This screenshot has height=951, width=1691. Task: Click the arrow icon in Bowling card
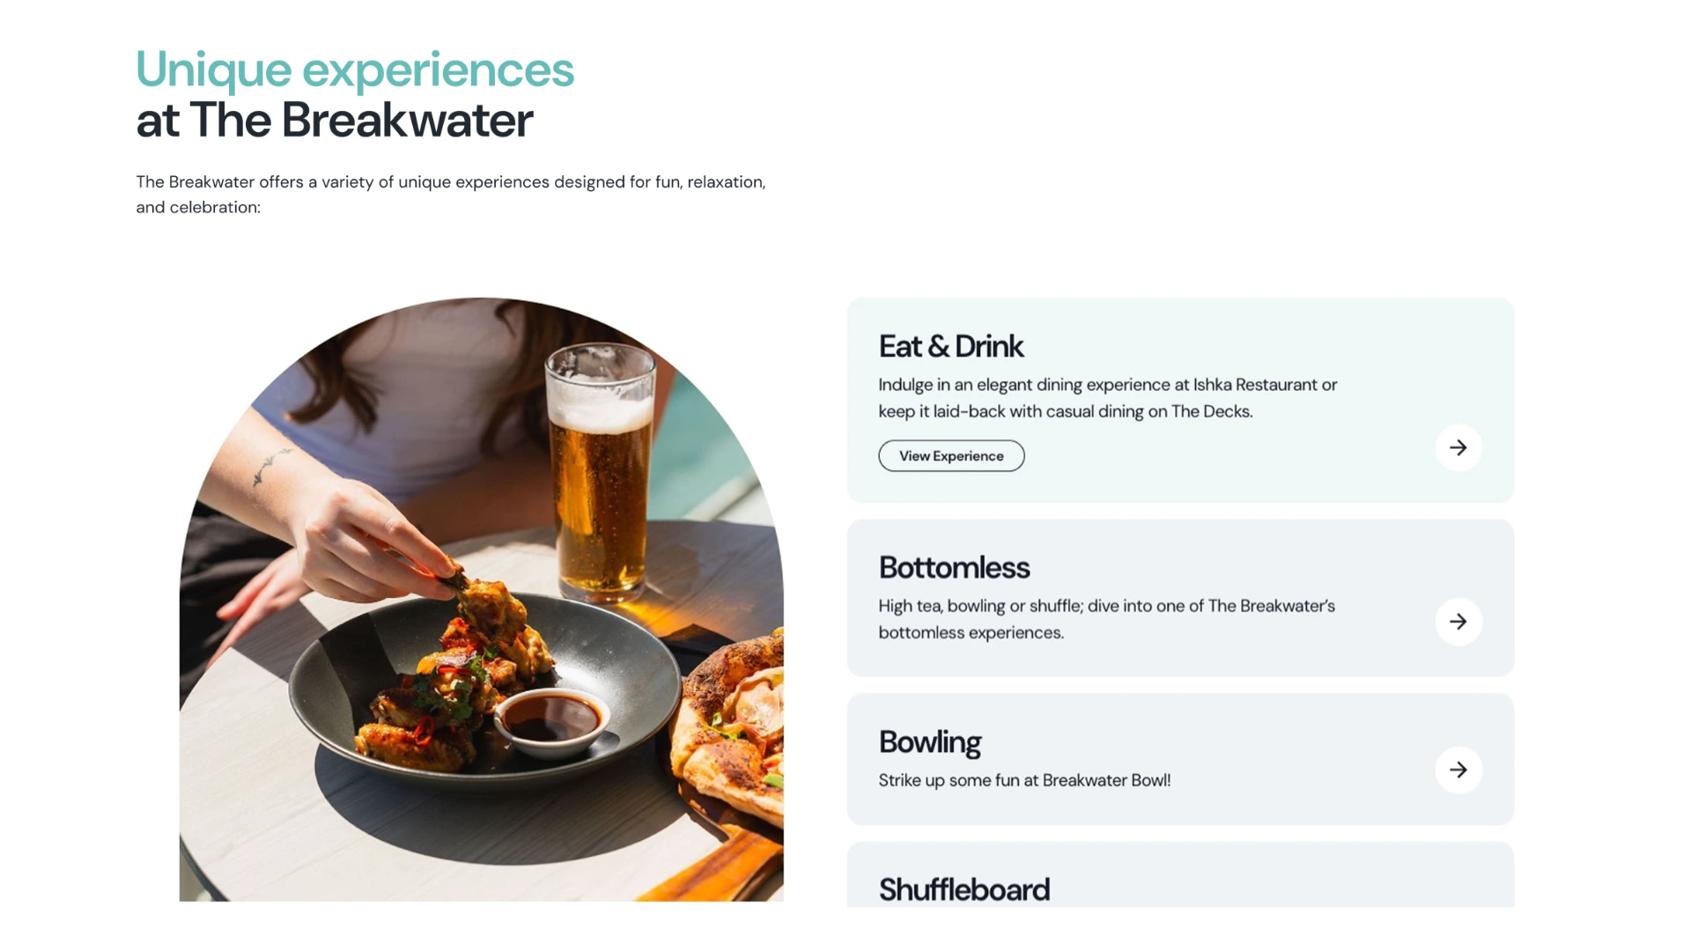[1458, 770]
